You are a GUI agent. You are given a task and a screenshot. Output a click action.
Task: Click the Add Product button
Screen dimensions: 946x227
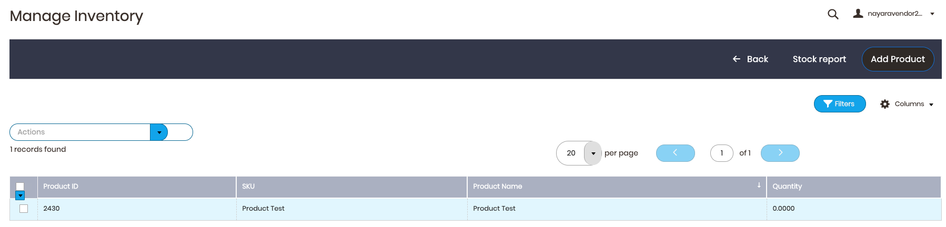pyautogui.click(x=898, y=59)
